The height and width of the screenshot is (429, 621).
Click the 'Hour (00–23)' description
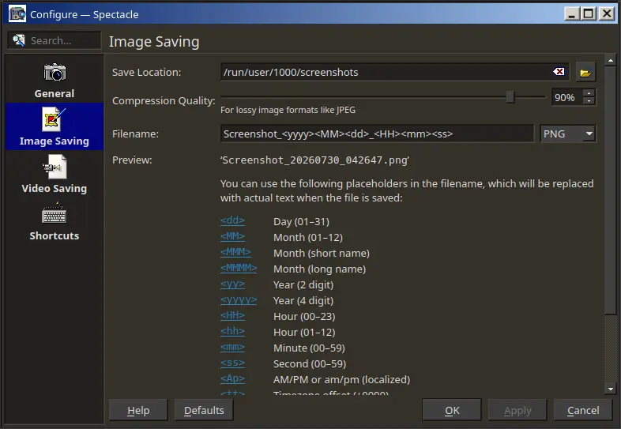point(304,317)
